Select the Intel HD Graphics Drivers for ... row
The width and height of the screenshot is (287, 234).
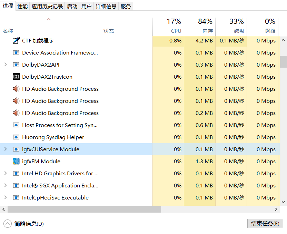(140, 174)
